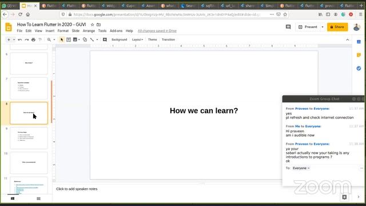
Task: Open the Insert menu
Action: pos(50,31)
